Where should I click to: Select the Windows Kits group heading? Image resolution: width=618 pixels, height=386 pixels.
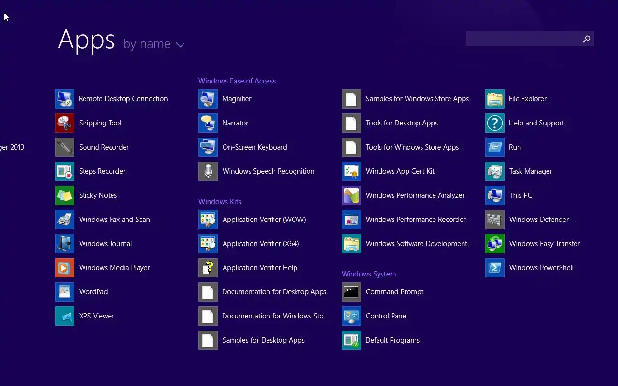coord(220,202)
